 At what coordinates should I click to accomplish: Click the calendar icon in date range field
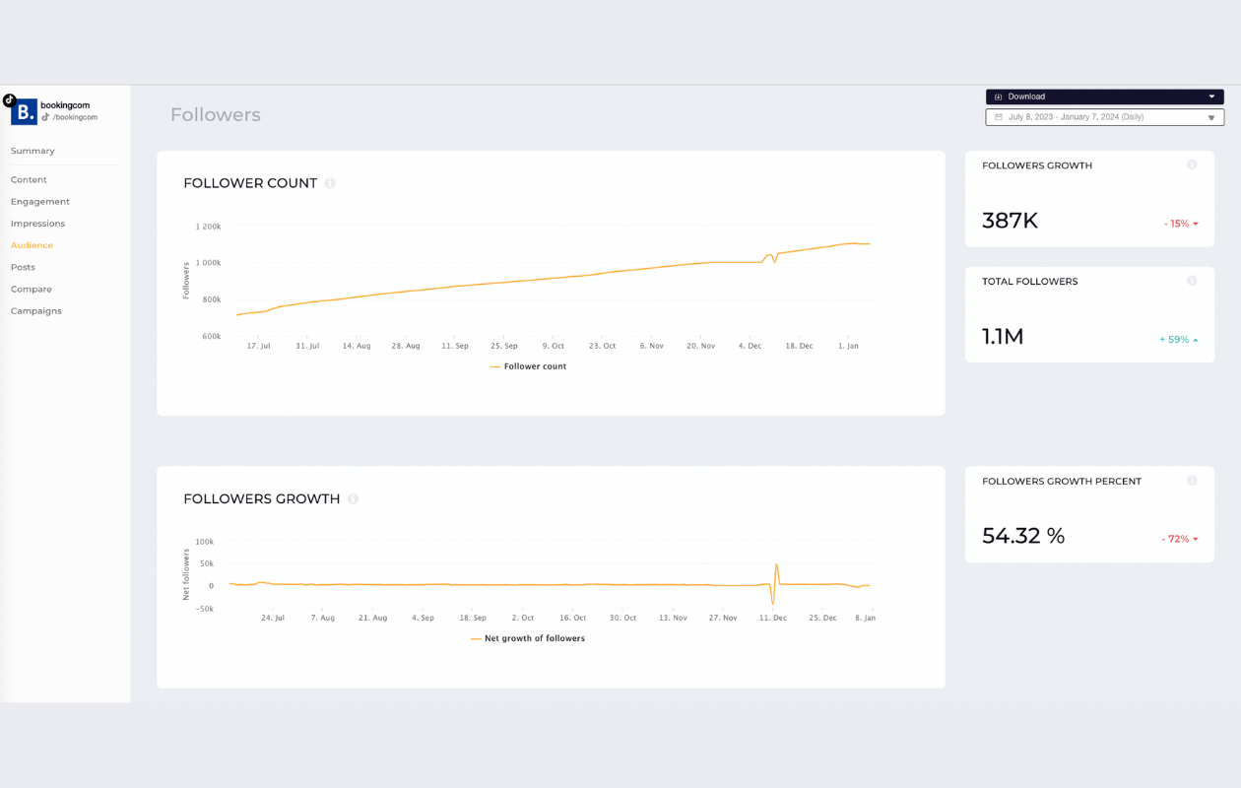998,117
